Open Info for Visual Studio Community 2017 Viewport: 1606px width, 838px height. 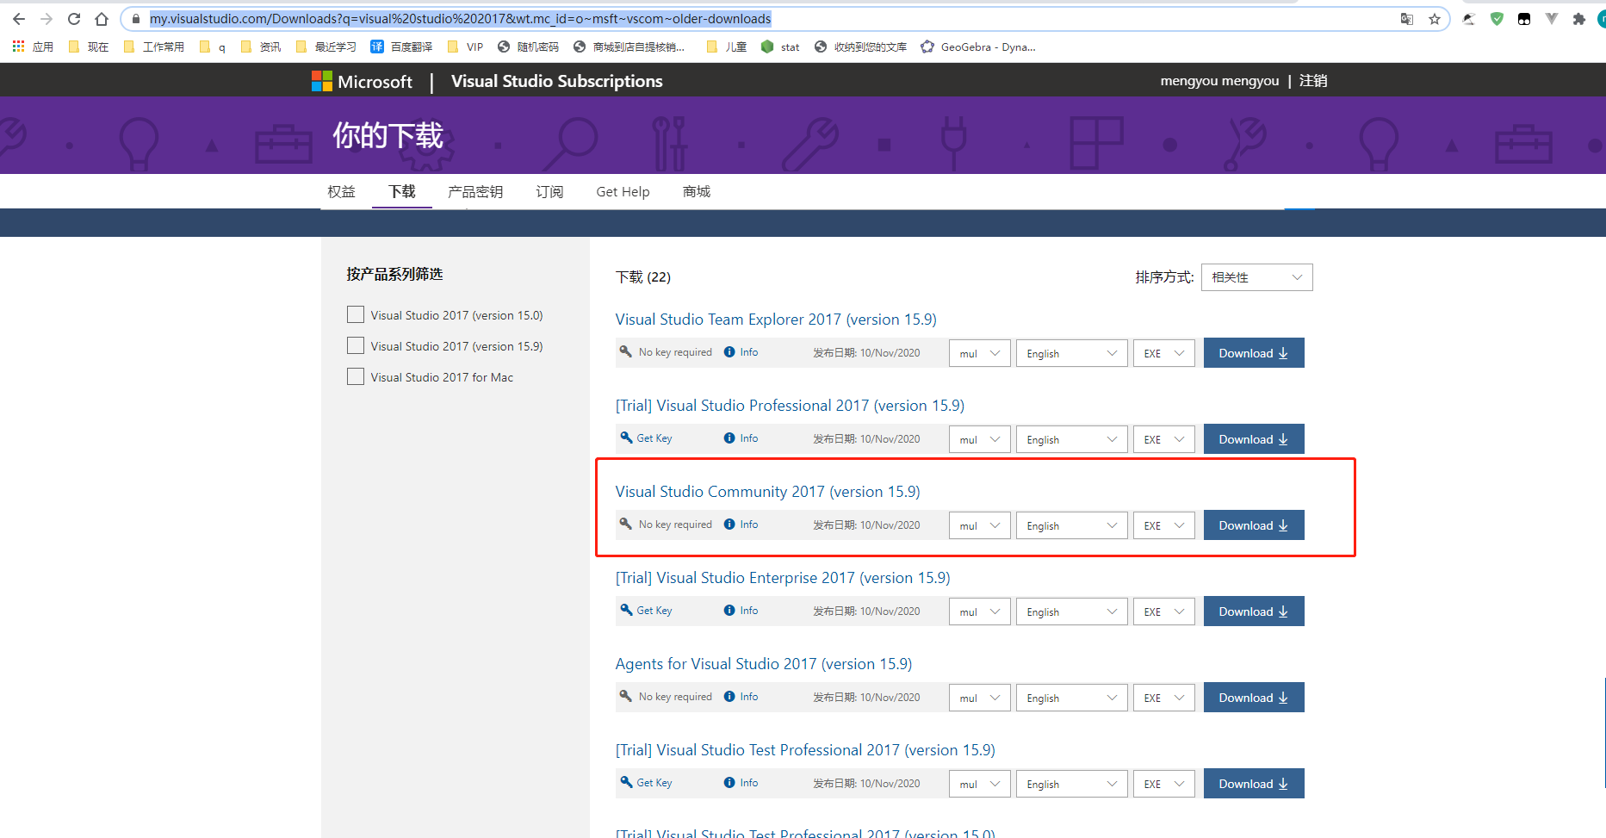pyautogui.click(x=741, y=524)
